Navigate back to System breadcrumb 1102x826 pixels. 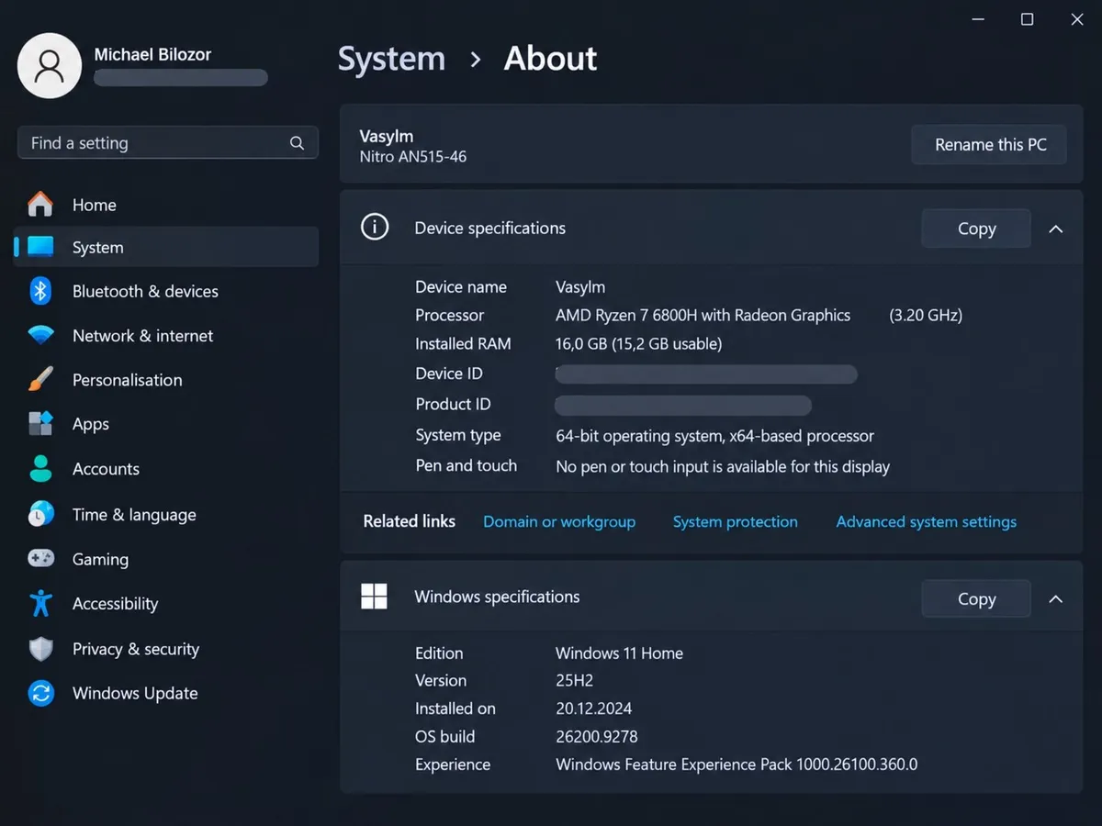[x=391, y=59]
